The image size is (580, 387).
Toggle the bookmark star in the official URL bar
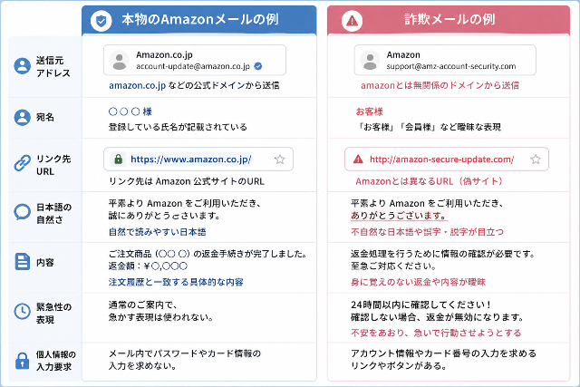pyautogui.click(x=280, y=160)
